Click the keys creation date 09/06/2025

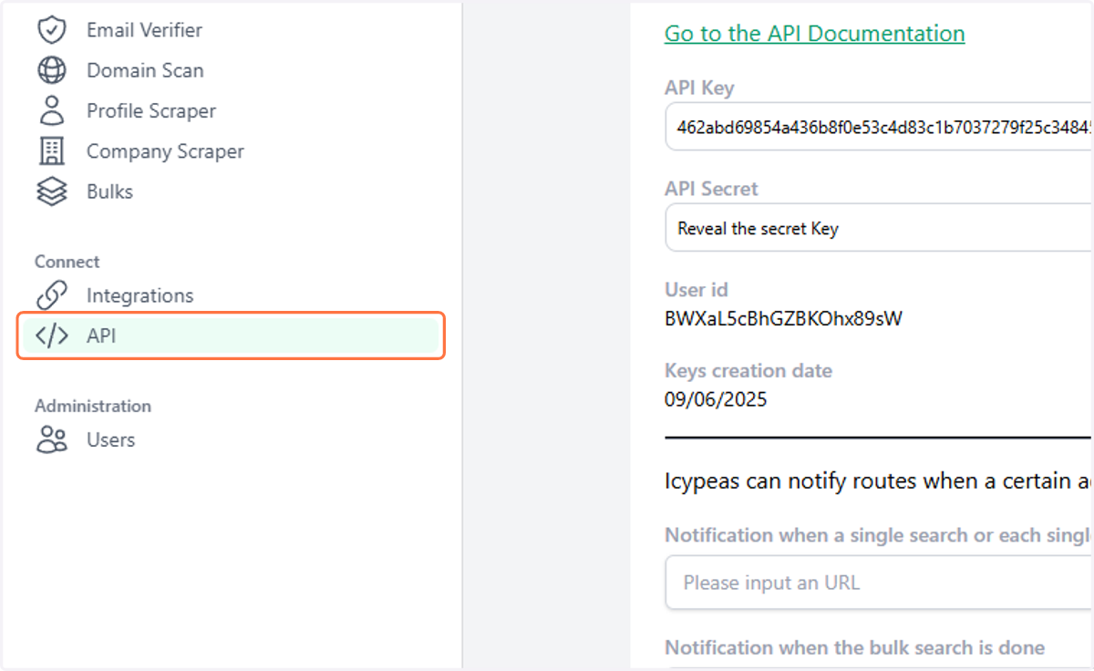[716, 399]
